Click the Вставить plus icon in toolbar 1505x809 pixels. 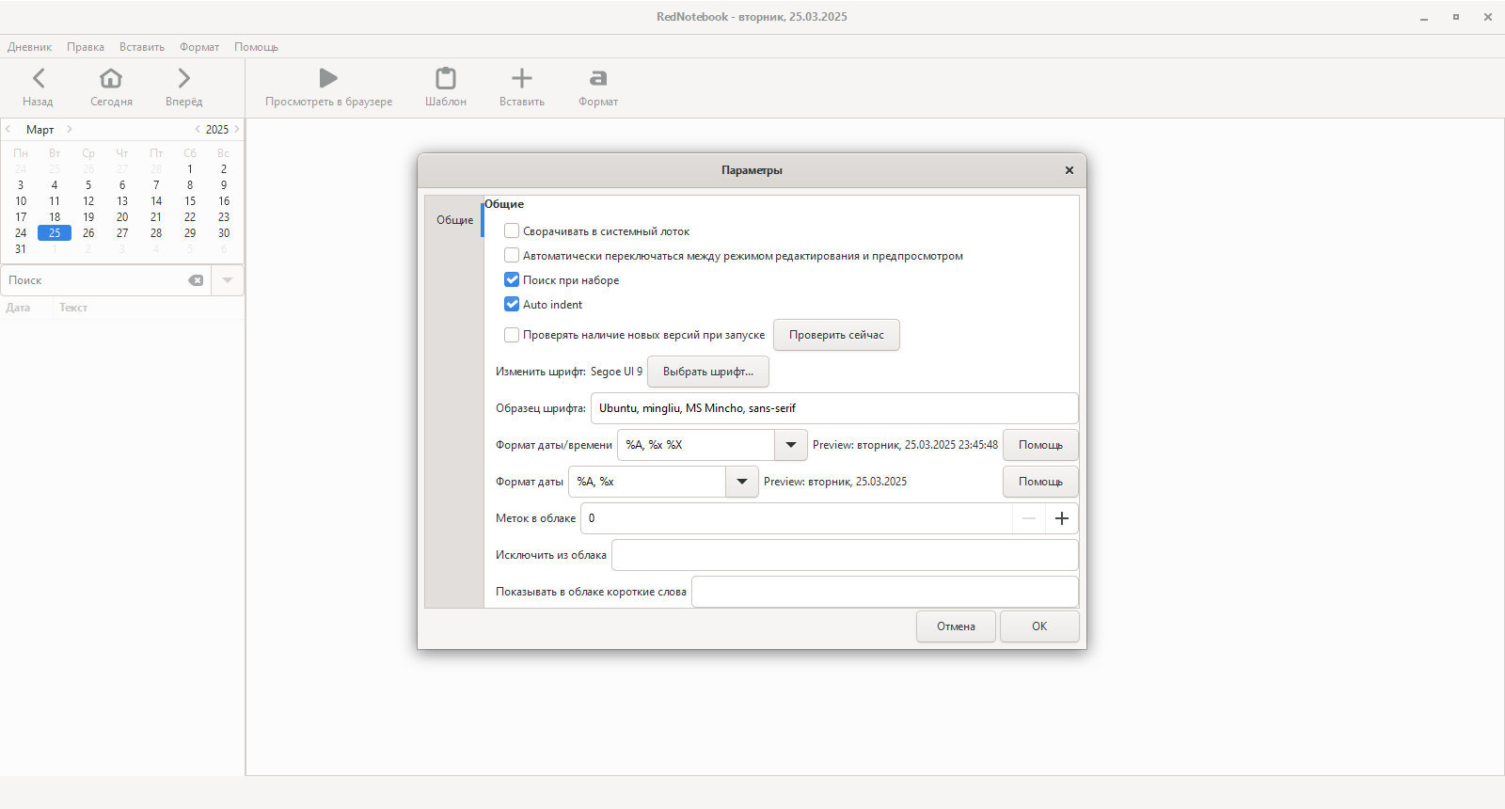click(521, 78)
